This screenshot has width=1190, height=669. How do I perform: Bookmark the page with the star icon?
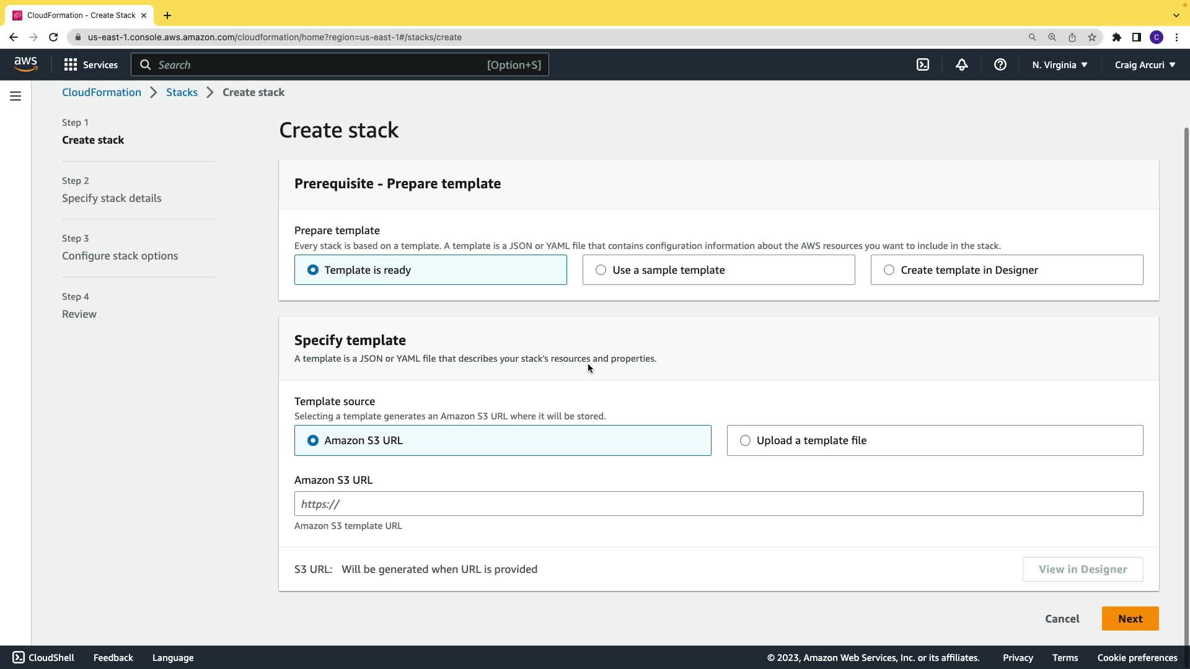pos(1092,37)
